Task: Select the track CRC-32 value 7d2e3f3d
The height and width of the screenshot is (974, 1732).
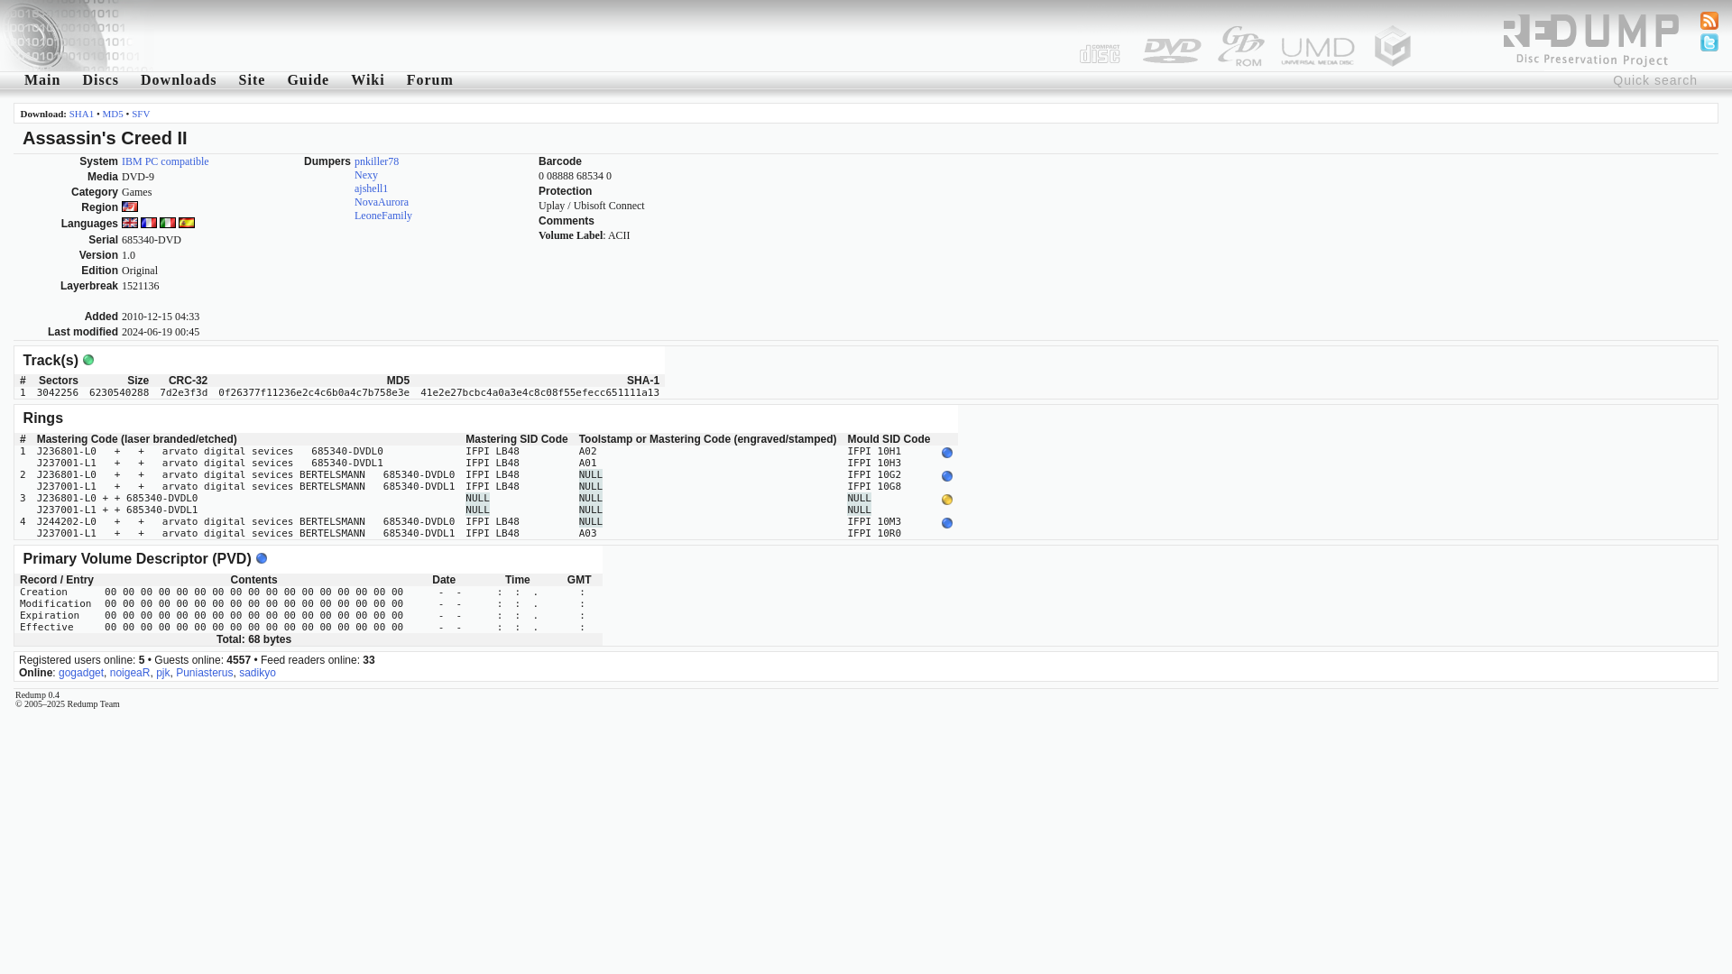Action: click(184, 392)
